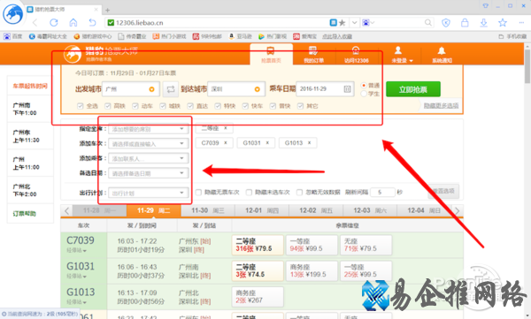Viewport: 531px width, 319px height.
Task: Open the 出行计划 dropdown
Action: [149, 194]
